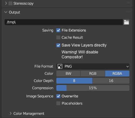Click the Warning! Will disable Compositor! text
Screen dimensions: 135x118
coord(80,54)
